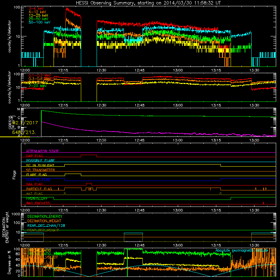
Task: Click the DECIMATION_WEIGHT legend label
Action: (x=44, y=221)
